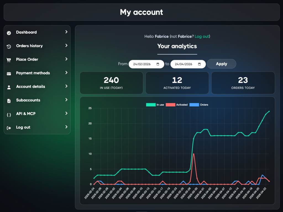Screen dimensions: 283x212
Task: Click the To date field showing 24/04/2026
Action: point(188,64)
